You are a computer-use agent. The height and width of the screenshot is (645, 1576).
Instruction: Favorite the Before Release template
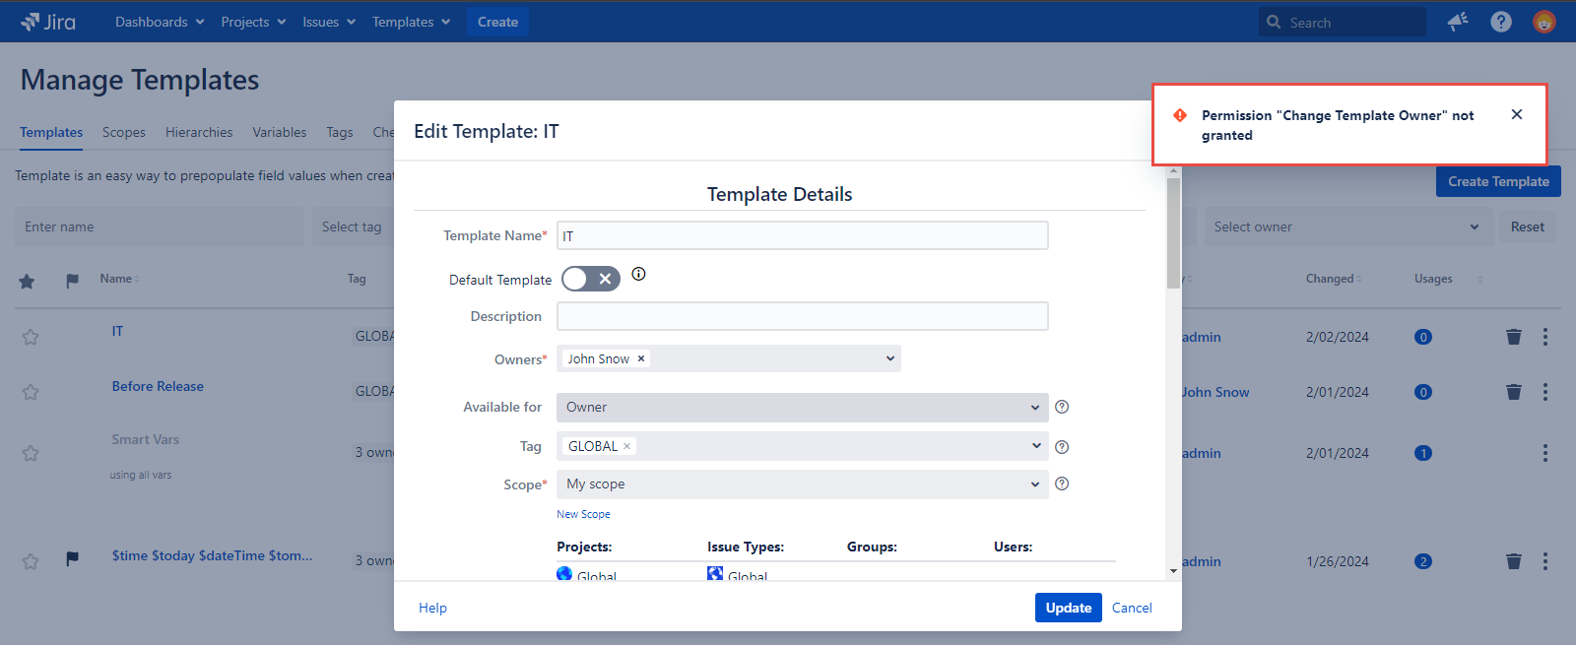point(31,392)
